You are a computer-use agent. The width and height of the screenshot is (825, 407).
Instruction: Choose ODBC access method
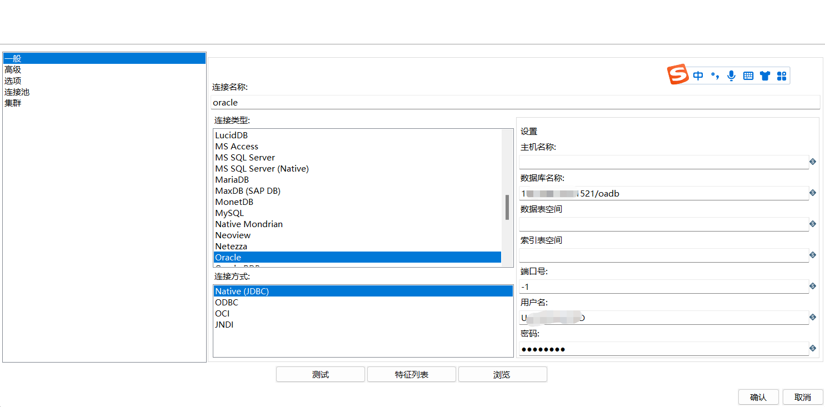pos(363,302)
